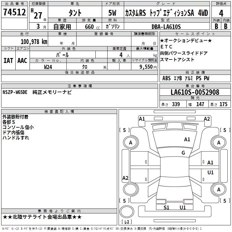Select the car name タント

75,13
